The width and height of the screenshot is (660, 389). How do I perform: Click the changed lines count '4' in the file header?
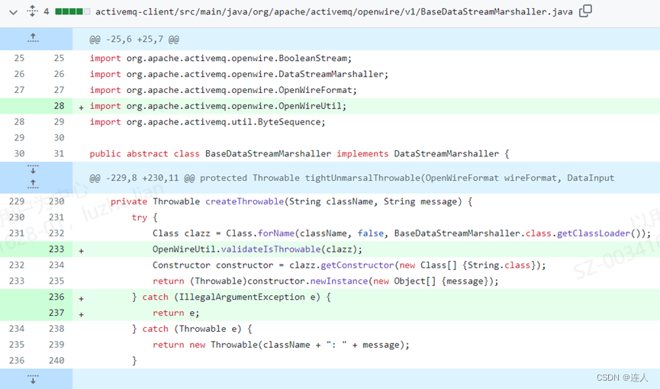(47, 11)
